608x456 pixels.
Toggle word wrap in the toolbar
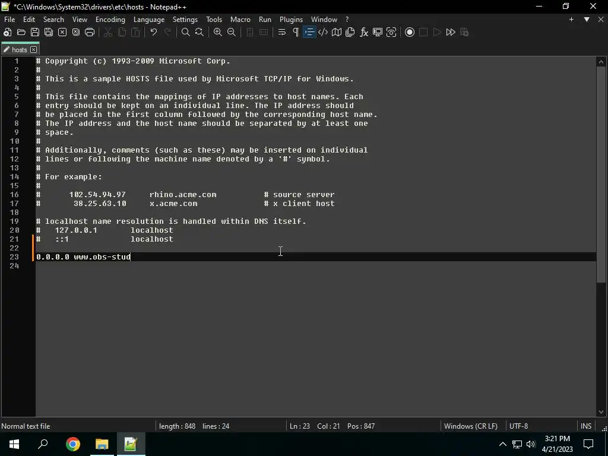tap(282, 32)
